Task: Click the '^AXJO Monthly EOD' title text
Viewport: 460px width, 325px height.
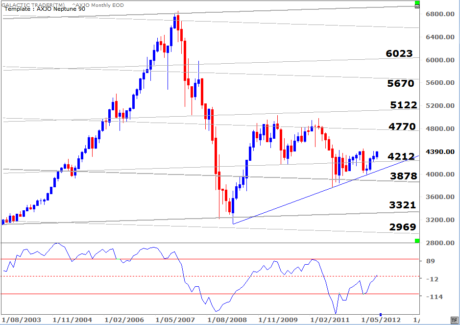Action: [x=98, y=5]
